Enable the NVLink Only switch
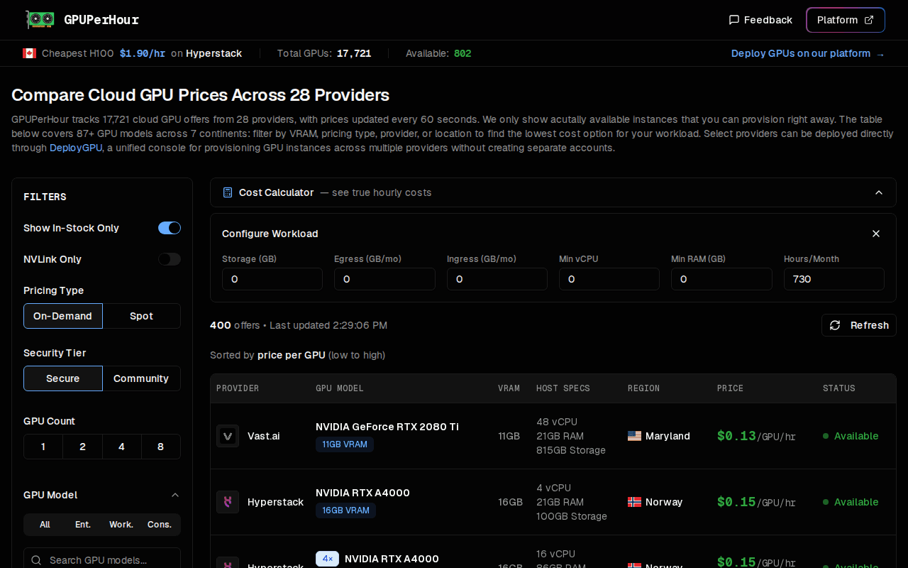 (170, 259)
